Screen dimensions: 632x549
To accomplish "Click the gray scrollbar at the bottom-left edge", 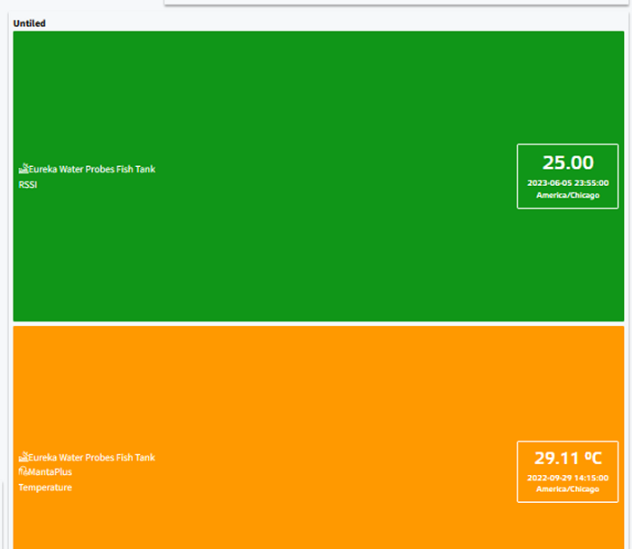I will coord(4,515).
